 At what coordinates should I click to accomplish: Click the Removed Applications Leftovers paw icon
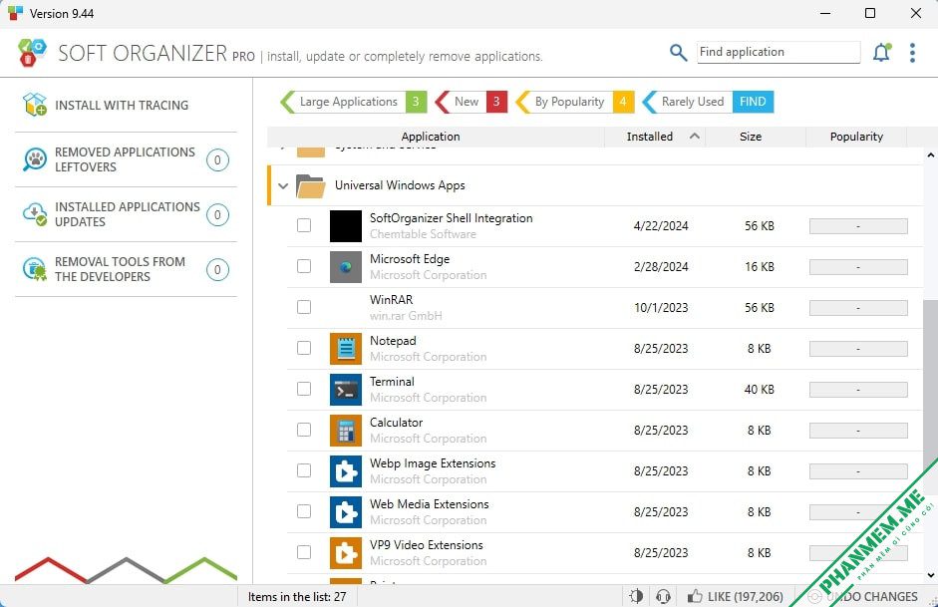coord(35,159)
